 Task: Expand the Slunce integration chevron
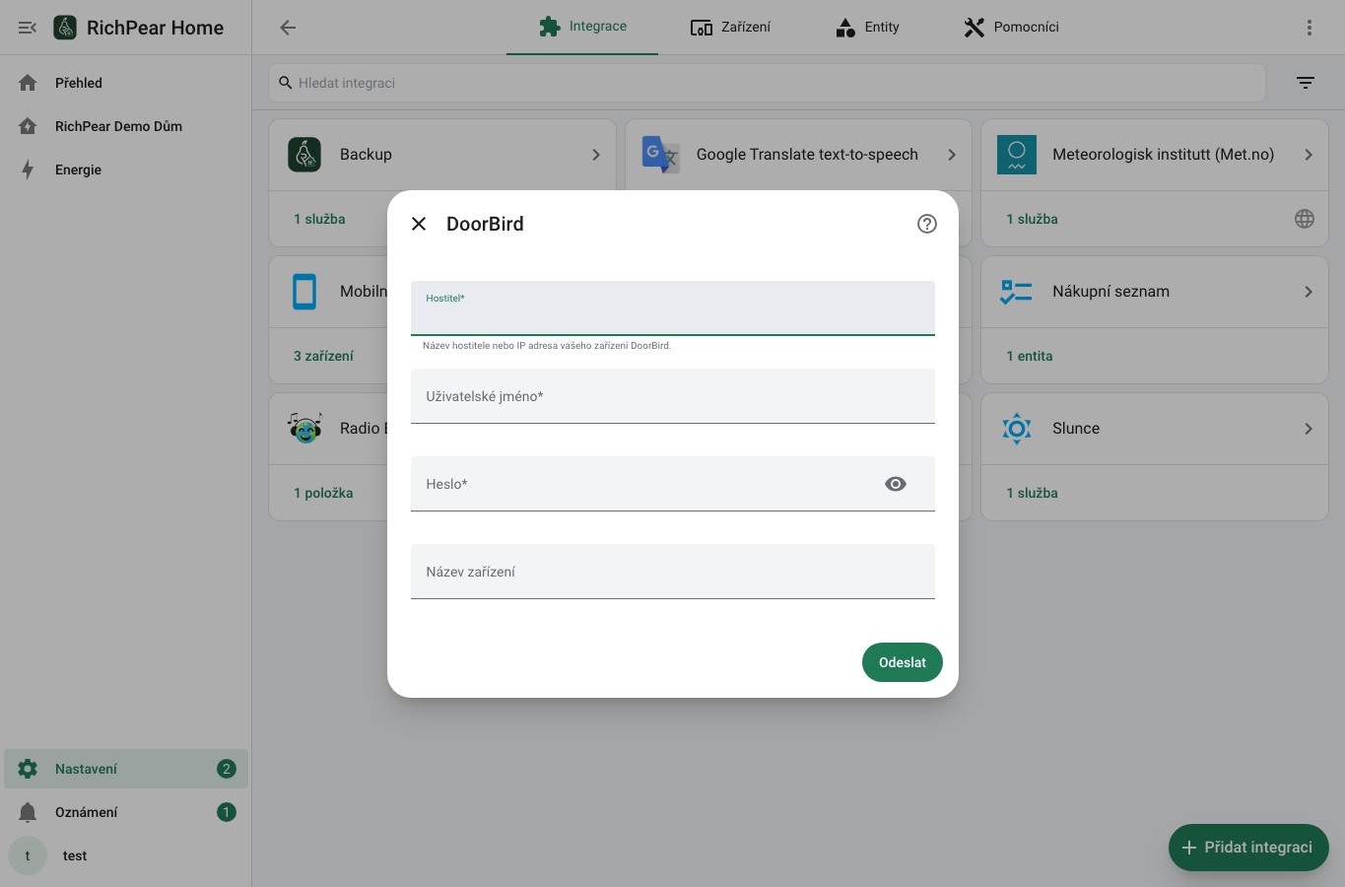[1309, 429]
